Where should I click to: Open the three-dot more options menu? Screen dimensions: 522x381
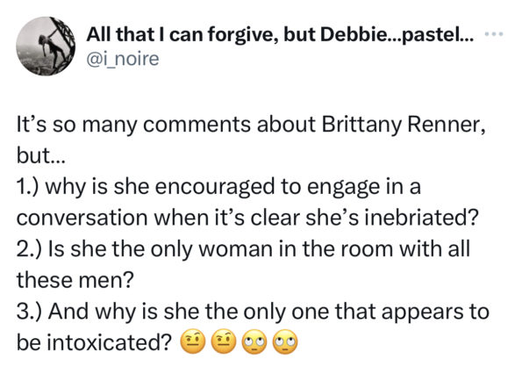coord(495,33)
